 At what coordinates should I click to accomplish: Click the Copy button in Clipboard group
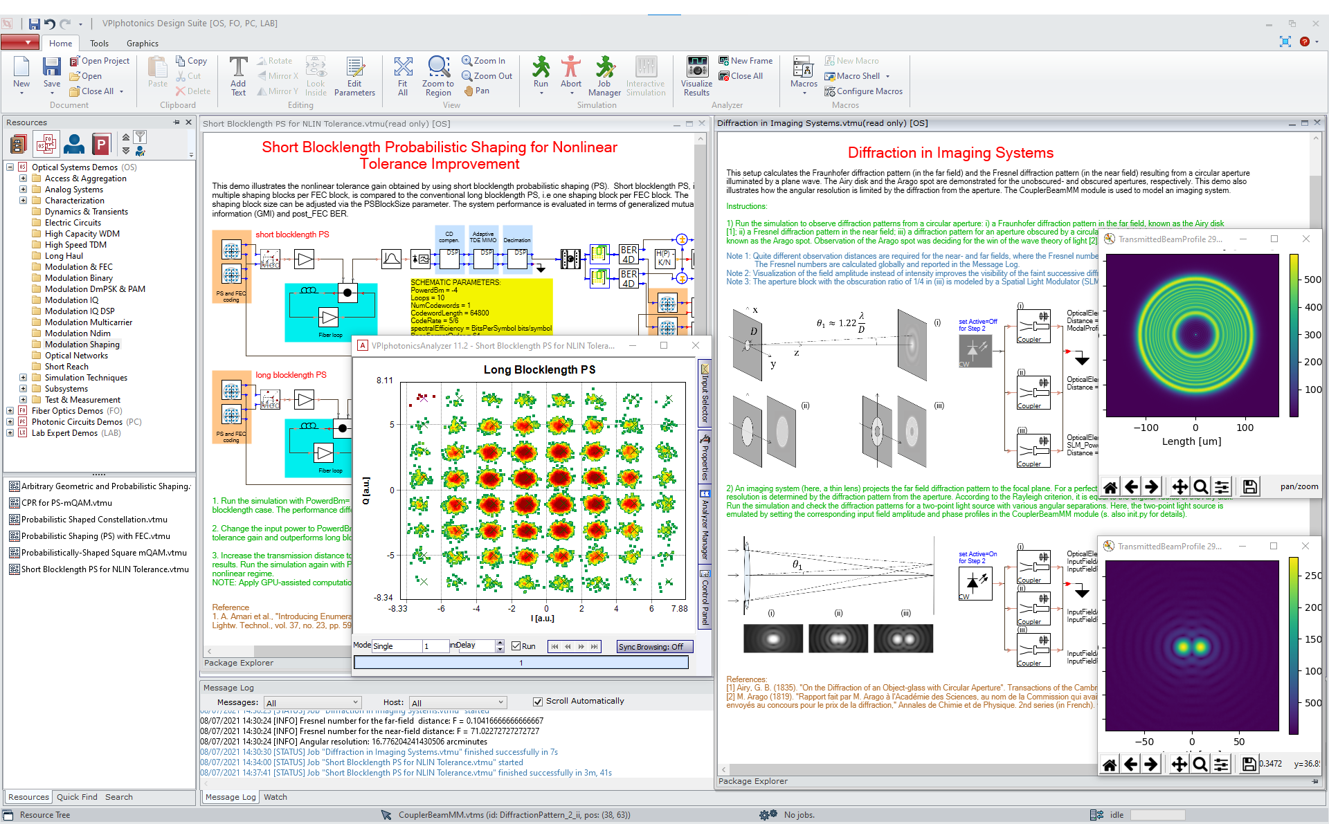click(x=191, y=61)
